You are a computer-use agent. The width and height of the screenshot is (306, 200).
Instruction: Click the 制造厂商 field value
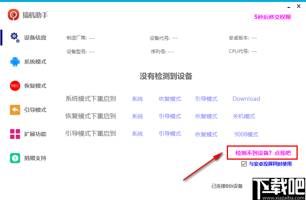92,38
